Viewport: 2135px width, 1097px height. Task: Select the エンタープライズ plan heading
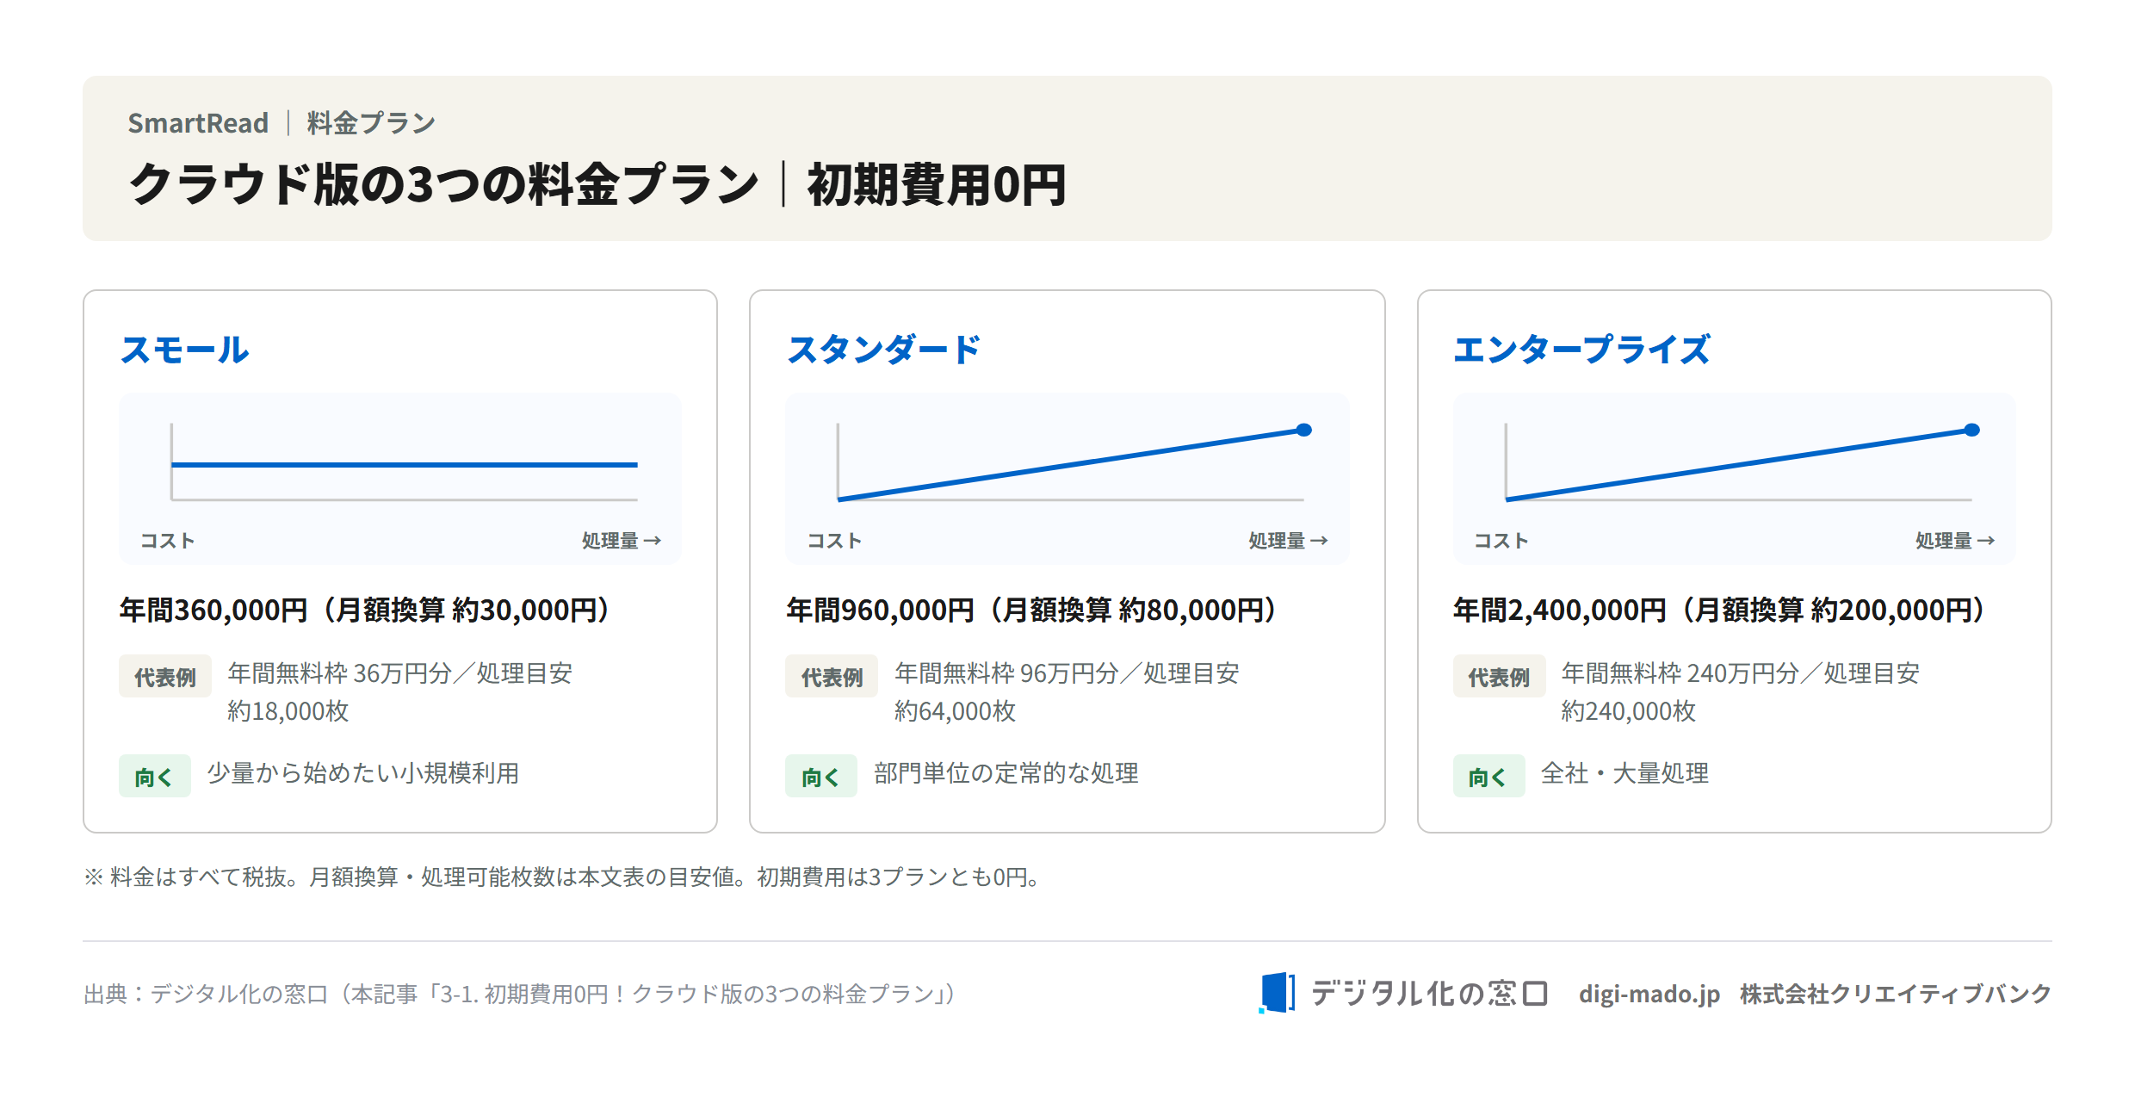(1581, 350)
